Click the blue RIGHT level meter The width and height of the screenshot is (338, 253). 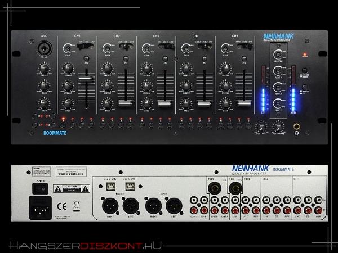tap(293, 100)
